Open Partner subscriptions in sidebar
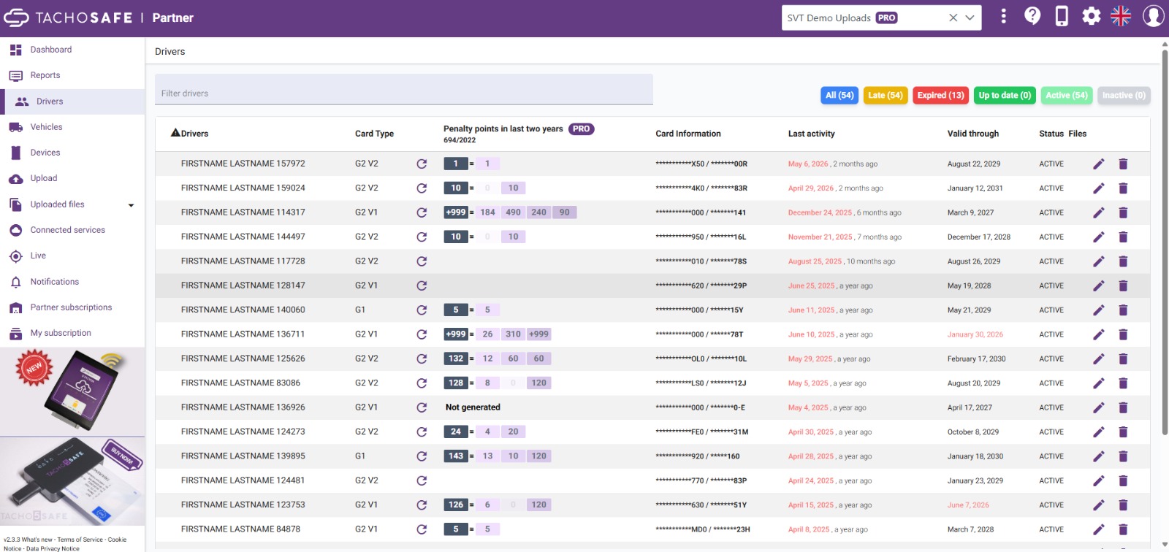 coord(71,307)
